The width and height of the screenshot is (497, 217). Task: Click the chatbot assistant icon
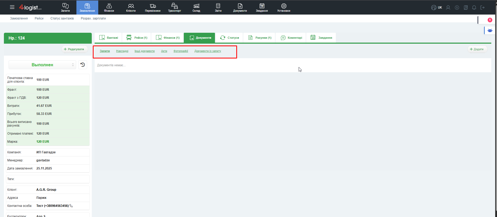point(490,30)
